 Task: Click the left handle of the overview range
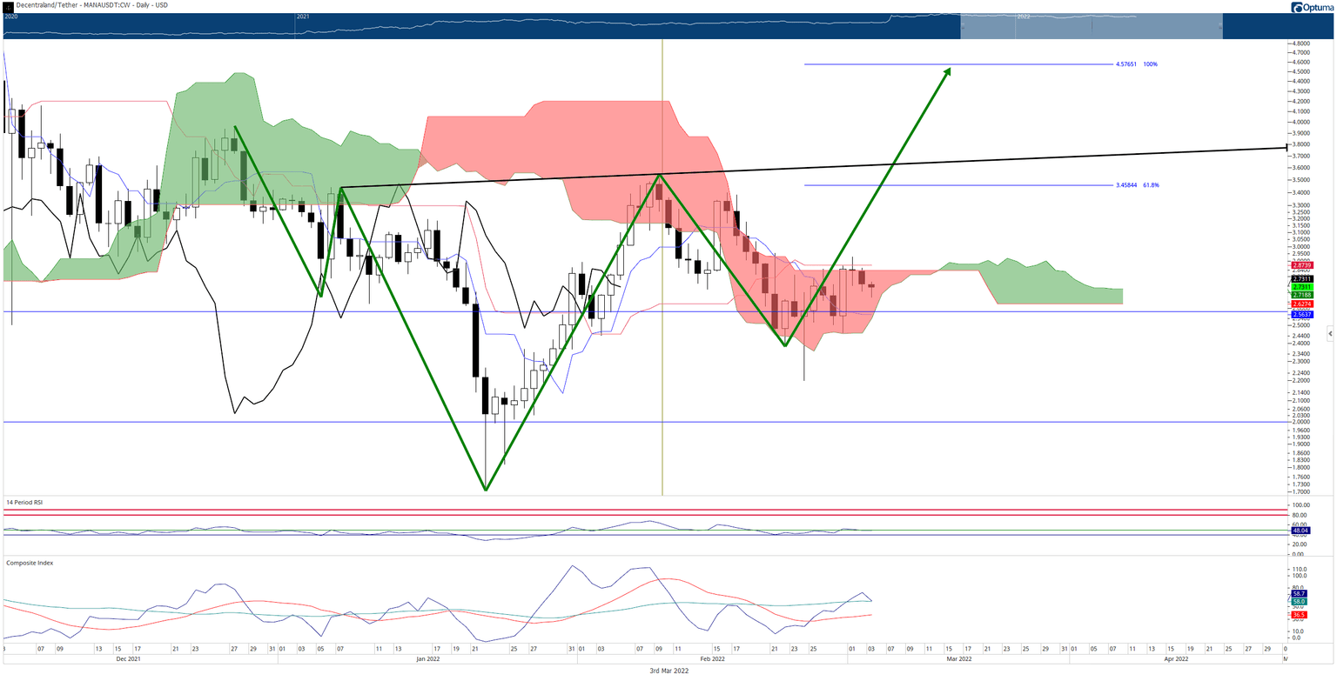(x=961, y=26)
